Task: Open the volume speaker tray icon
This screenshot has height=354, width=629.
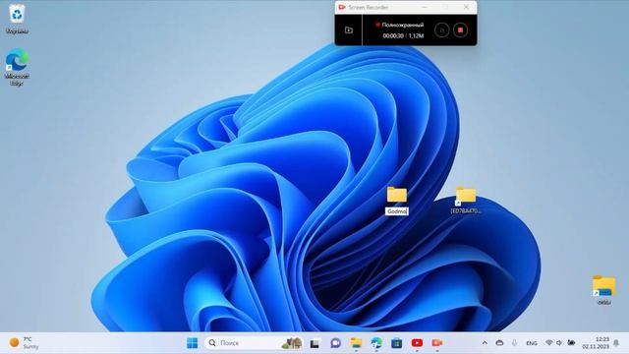Action: (x=559, y=343)
